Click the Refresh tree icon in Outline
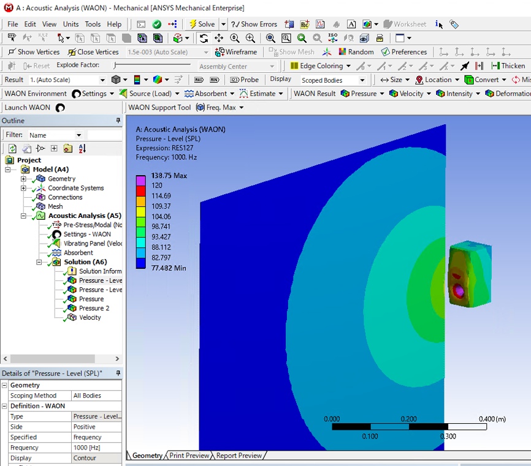The width and height of the screenshot is (531, 466). (12, 148)
